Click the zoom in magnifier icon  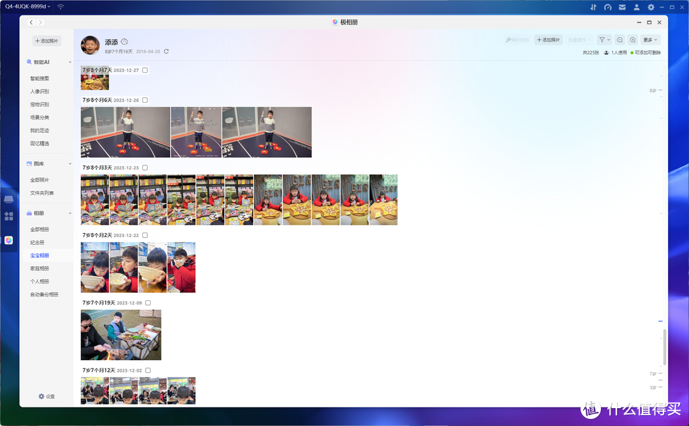coord(633,40)
